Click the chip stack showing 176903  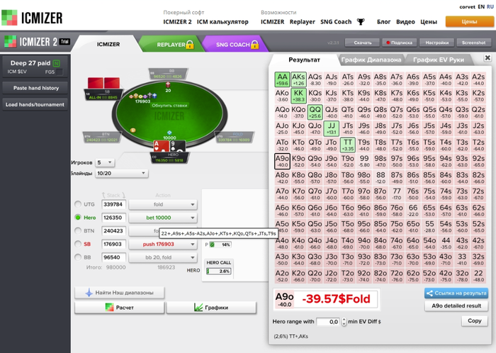coord(143,96)
